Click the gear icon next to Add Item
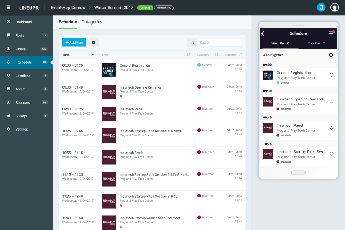The height and width of the screenshot is (230, 345). point(93,42)
